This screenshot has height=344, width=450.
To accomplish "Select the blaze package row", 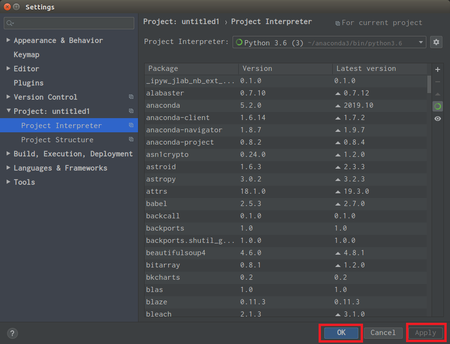I will [x=286, y=302].
